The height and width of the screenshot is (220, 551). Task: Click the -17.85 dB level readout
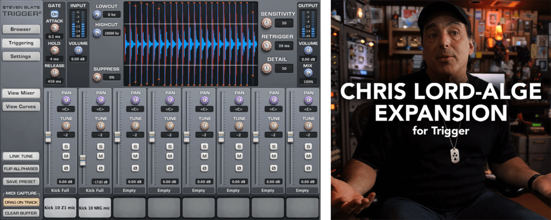[101, 182]
